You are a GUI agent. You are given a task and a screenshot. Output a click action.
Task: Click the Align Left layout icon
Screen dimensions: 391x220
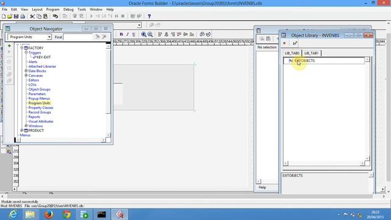tap(160, 34)
